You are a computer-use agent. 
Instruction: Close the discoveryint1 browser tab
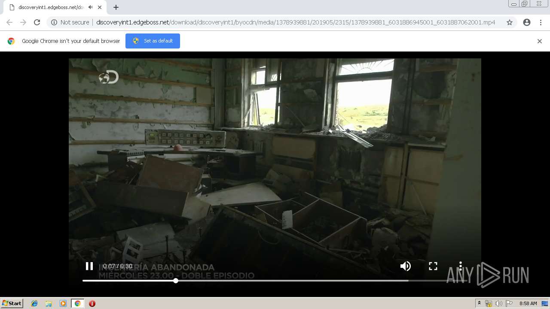pos(100,7)
